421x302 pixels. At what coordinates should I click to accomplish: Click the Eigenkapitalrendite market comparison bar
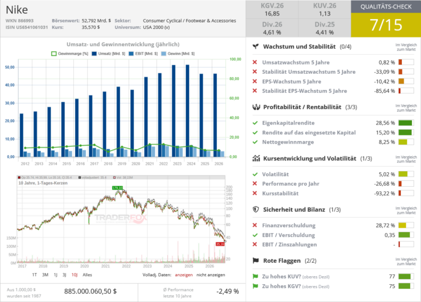(x=406, y=123)
